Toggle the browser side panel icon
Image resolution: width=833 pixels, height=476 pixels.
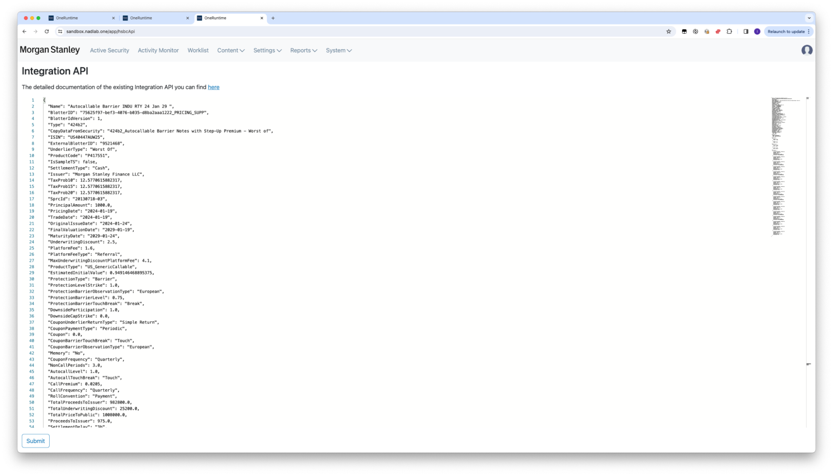tap(745, 32)
